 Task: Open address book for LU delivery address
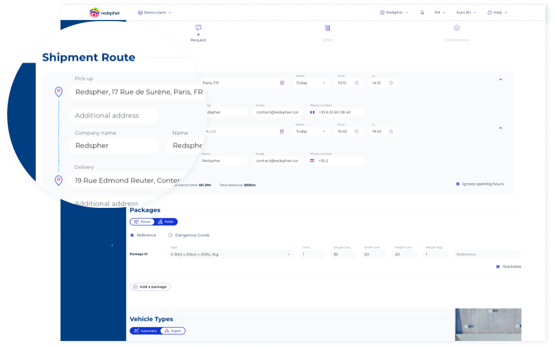(282, 131)
